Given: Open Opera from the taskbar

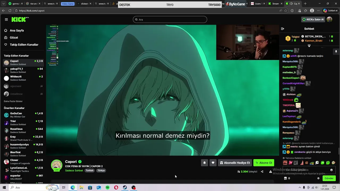Looking at the screenshot, I should pyautogui.click(x=116, y=188).
